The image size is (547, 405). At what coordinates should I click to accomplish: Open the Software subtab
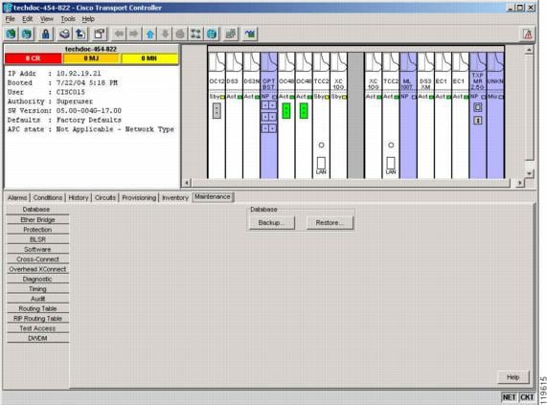click(37, 250)
